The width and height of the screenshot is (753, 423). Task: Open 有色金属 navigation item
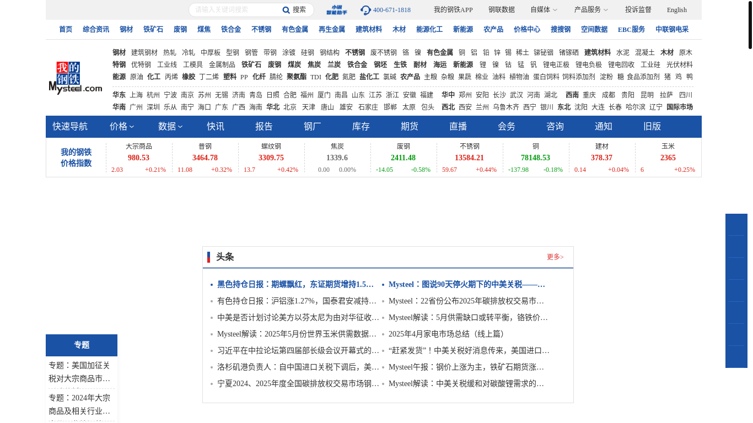(x=295, y=30)
